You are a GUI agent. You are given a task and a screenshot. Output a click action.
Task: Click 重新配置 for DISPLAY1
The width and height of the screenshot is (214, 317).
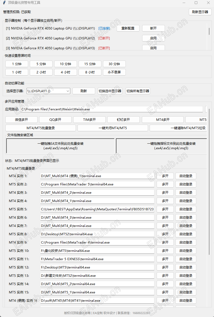click(x=128, y=28)
